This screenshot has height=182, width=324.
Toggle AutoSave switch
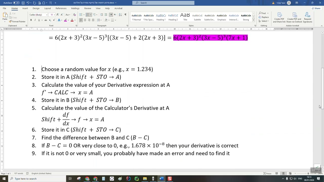pos(16,3)
